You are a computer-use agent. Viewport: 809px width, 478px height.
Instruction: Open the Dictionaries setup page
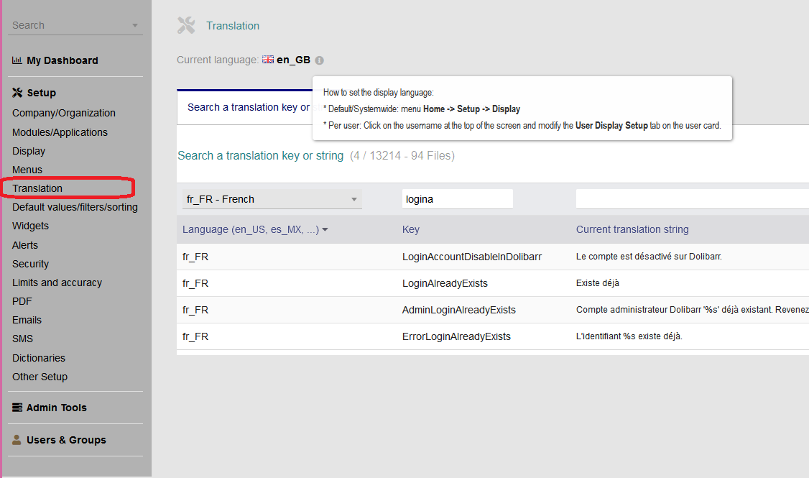click(x=39, y=358)
